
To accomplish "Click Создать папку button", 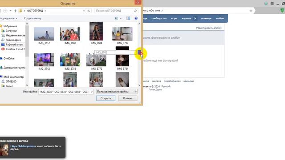I will click(x=33, y=18).
